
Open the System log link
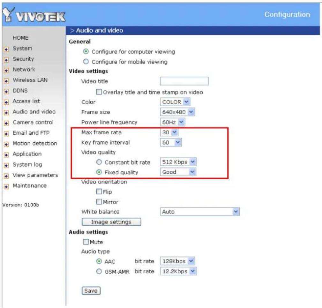pos(27,164)
